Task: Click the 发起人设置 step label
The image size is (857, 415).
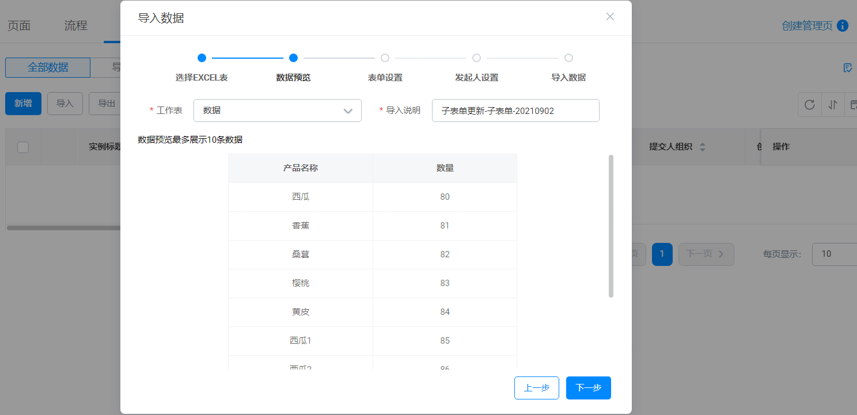Action: coord(476,78)
